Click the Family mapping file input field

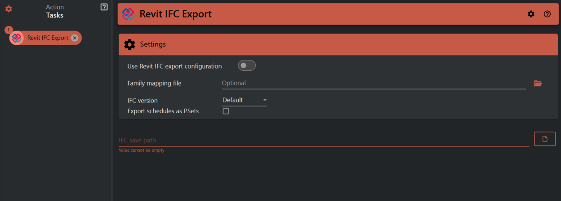[373, 83]
